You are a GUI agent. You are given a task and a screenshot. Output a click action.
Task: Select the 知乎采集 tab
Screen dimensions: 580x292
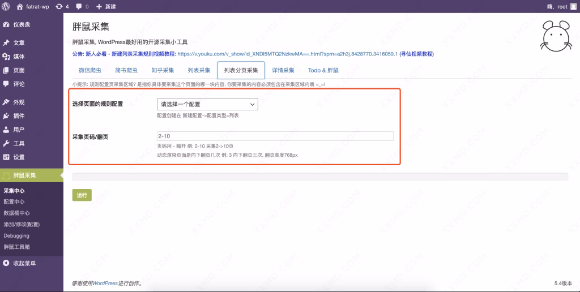[x=162, y=70]
